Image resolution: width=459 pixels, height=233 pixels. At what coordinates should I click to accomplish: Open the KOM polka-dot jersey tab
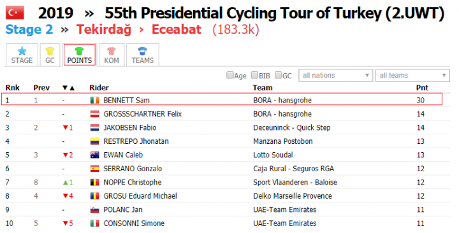(x=112, y=55)
